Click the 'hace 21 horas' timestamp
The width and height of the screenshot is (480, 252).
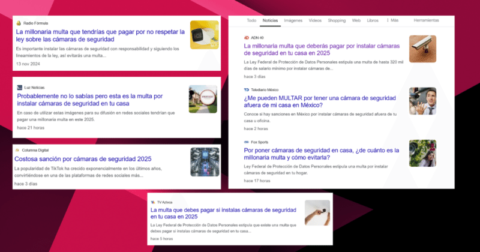[31, 128]
